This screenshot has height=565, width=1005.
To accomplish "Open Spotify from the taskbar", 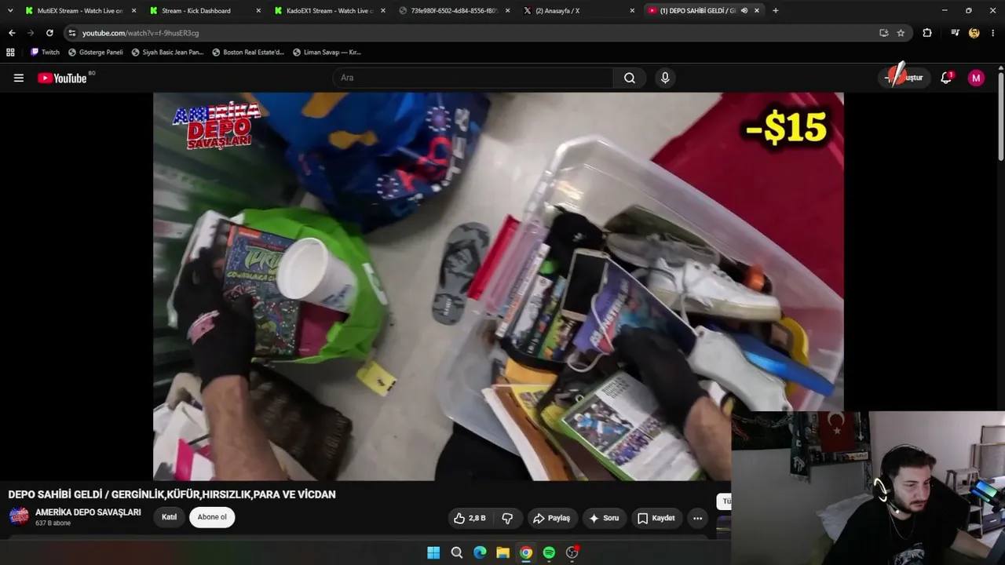I will (x=549, y=552).
